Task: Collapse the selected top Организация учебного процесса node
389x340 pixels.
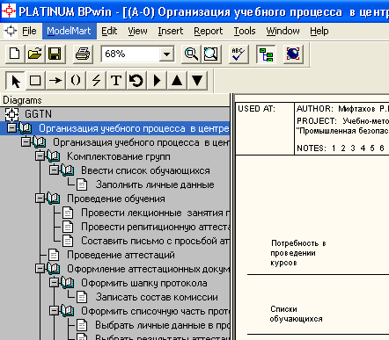Action: (11, 128)
